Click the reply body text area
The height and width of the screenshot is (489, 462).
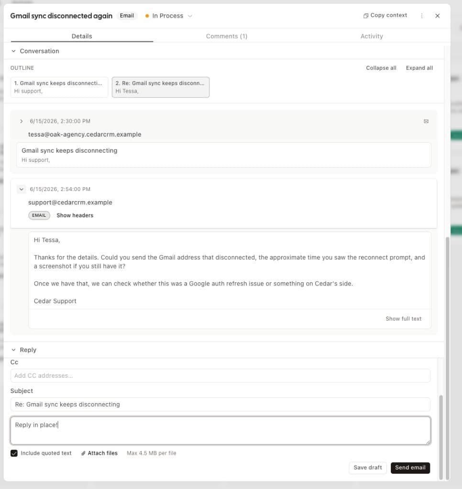click(x=220, y=430)
